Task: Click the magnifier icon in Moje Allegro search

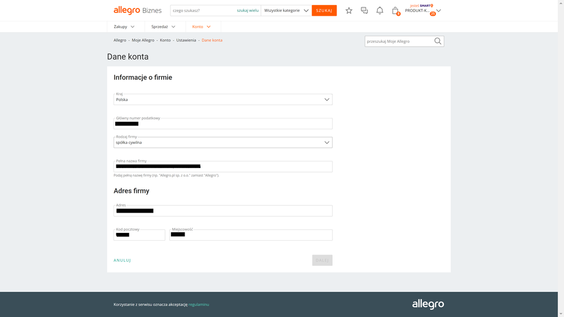Action: 438,41
